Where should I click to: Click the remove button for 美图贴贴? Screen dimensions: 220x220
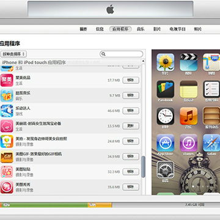tap(131, 172)
